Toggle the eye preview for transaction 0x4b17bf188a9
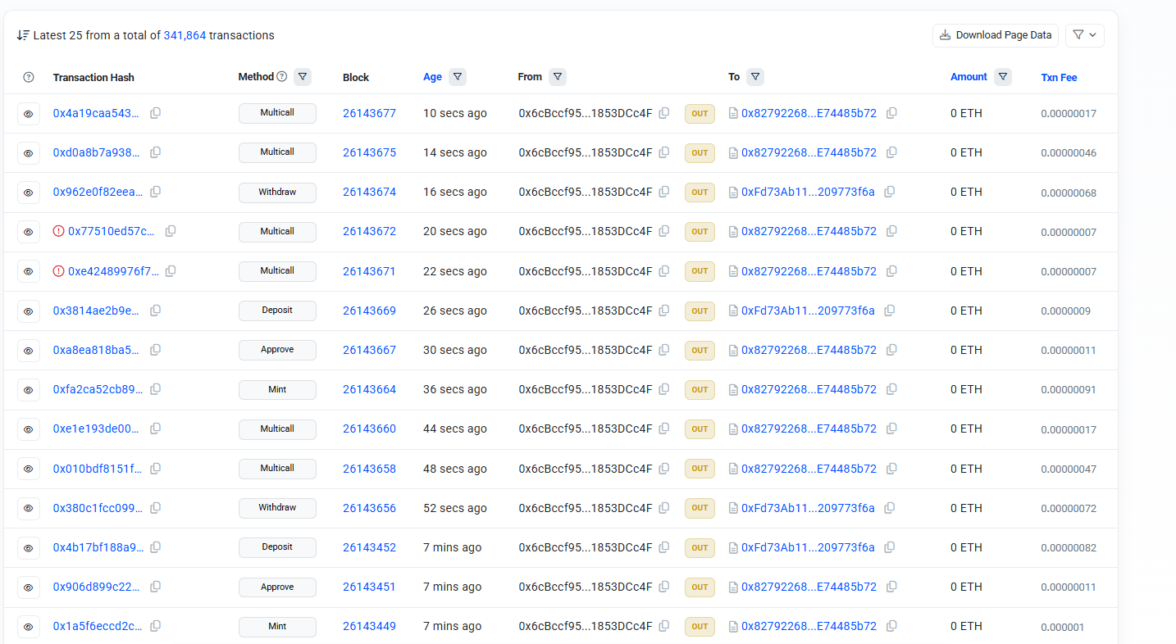Screen dimensions: 1176x644 pyautogui.click(x=29, y=548)
